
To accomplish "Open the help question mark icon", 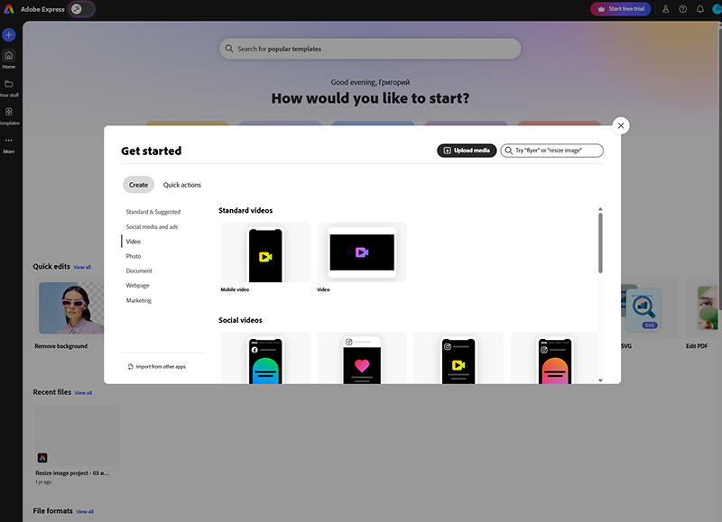I will click(x=683, y=9).
